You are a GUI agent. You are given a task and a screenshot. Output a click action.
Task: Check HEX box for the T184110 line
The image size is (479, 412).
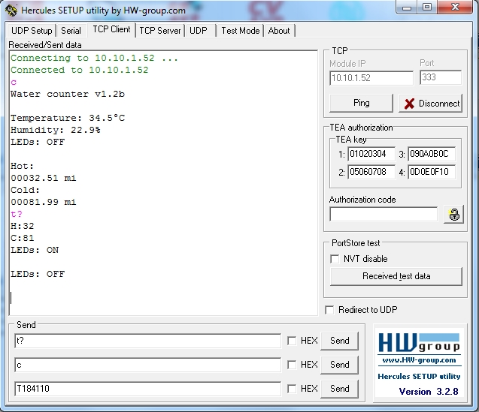point(291,389)
